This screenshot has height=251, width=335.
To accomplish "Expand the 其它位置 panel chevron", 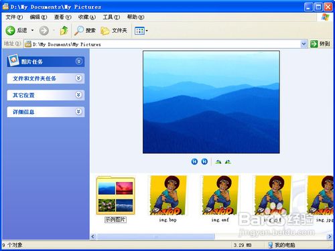I will (78, 95).
